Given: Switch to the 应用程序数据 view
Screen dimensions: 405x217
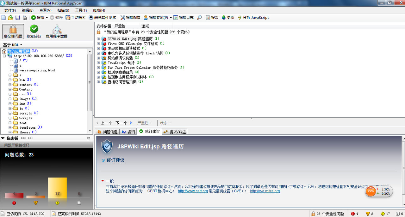Looking at the screenshot, I should click(x=57, y=32).
